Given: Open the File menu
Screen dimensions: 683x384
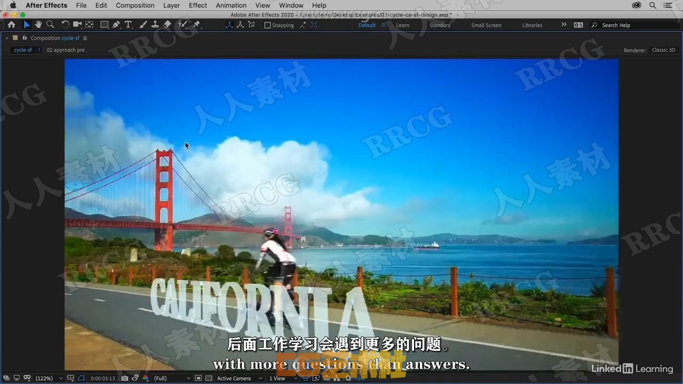Looking at the screenshot, I should (81, 5).
